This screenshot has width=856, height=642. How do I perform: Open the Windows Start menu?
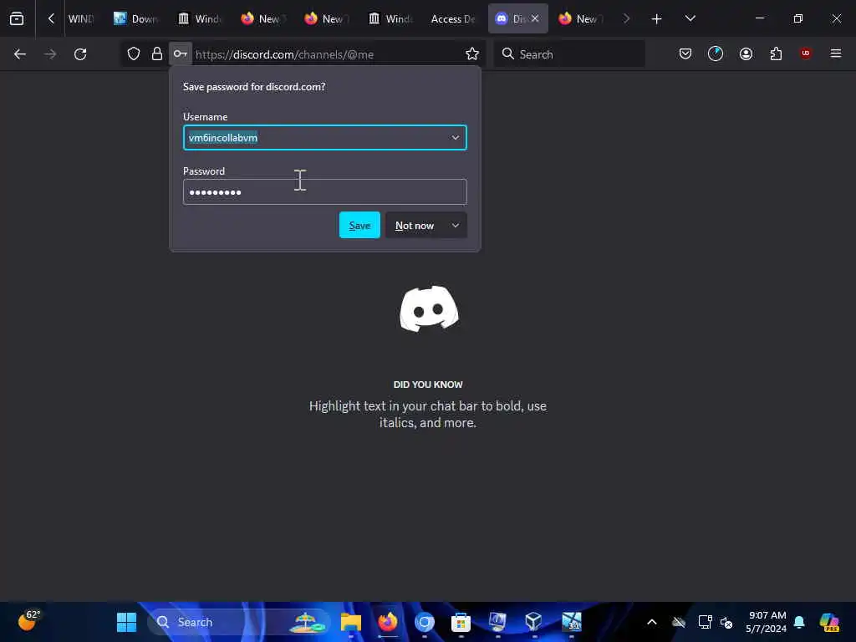(127, 622)
